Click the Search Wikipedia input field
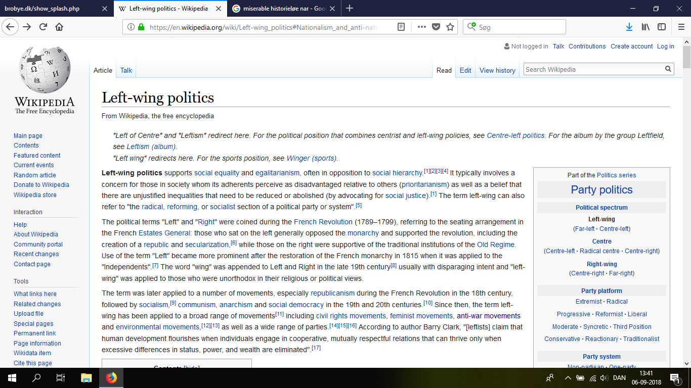691x388 pixels. tap(593, 70)
